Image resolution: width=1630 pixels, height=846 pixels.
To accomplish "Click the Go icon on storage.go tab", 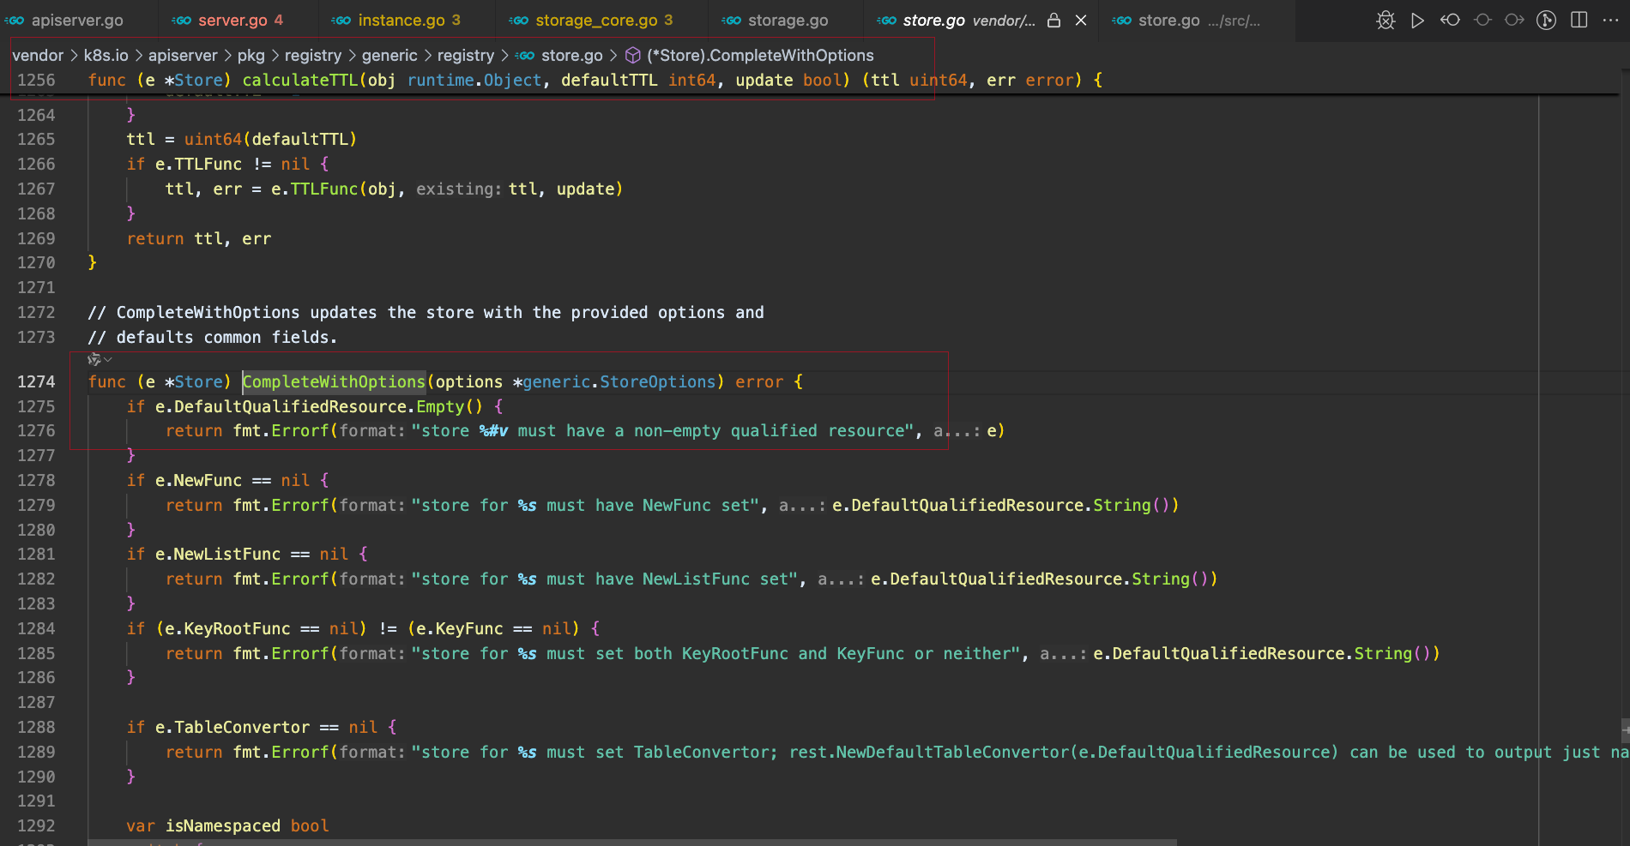I will [731, 20].
